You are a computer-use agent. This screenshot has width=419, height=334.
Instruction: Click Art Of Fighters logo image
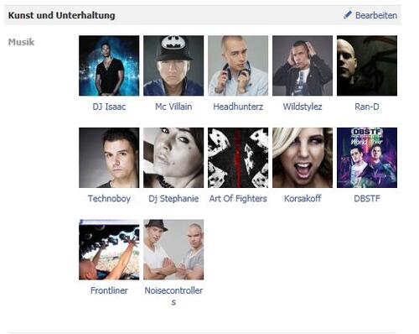pos(238,158)
